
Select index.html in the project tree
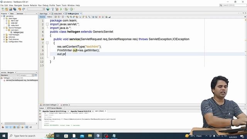point(15,25)
